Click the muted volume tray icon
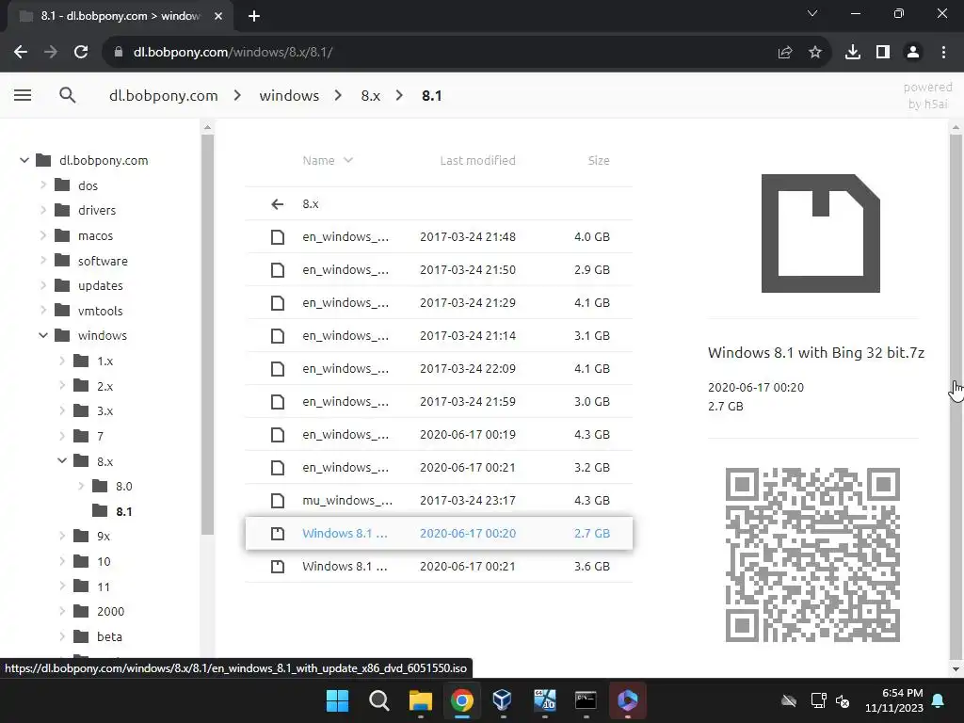The image size is (964, 723). point(843,700)
